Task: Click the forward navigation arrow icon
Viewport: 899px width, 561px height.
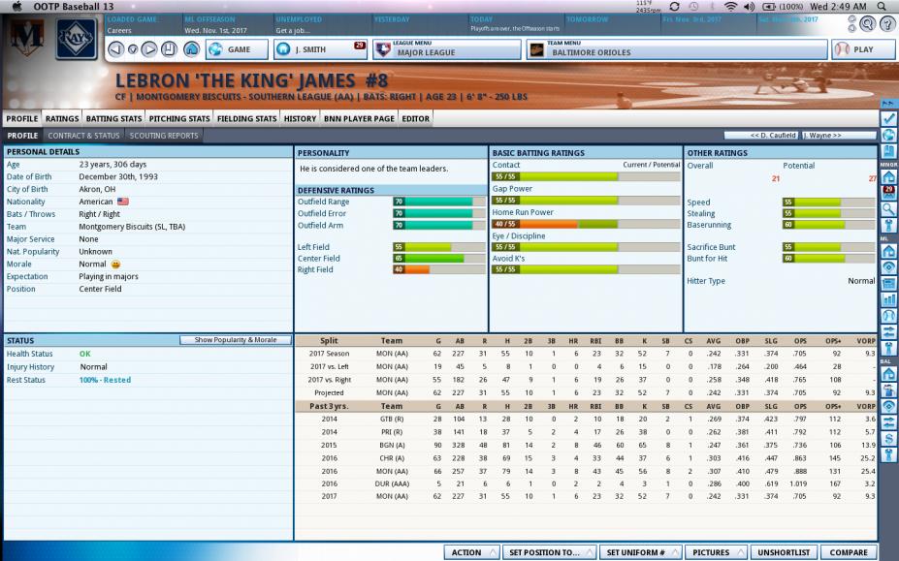Action: coord(149,49)
